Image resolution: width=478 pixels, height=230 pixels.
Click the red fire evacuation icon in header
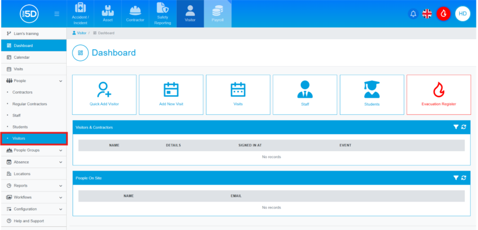[444, 14]
